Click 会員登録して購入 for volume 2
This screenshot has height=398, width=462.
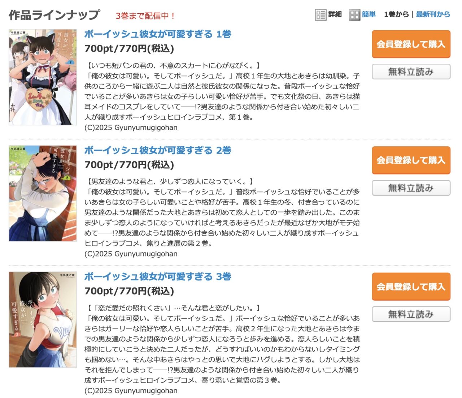coord(411,160)
